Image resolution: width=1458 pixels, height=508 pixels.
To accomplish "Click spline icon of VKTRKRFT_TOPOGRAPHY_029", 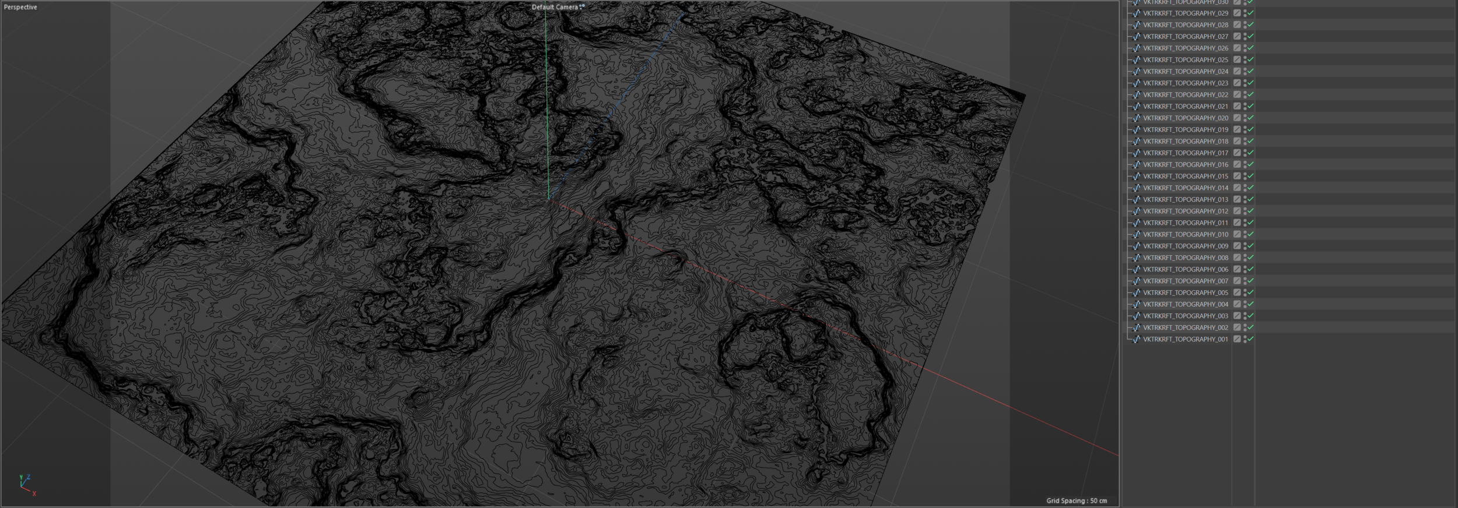I will click(1137, 13).
